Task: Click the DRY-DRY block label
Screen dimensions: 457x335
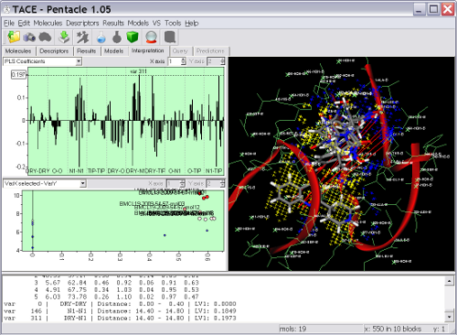Action: pyautogui.click(x=38, y=171)
